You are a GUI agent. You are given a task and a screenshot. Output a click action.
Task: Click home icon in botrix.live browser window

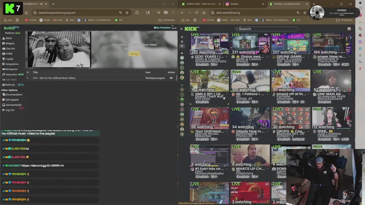click(x=26, y=13)
